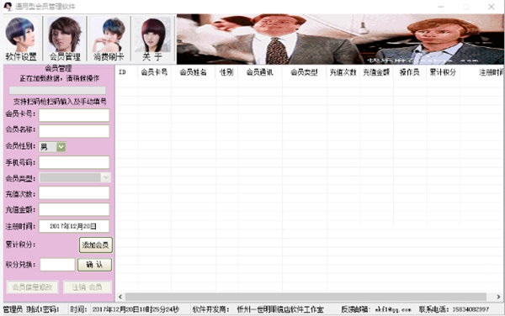The image size is (505, 316).
Task: Open the 会员类型 dropdown
Action: pyautogui.click(x=75, y=177)
